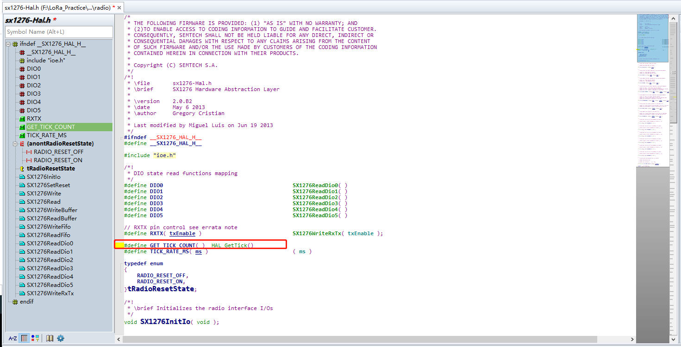Go to SX1276ReadDio0 in symbol tree
The height and width of the screenshot is (347, 681).
coord(50,244)
